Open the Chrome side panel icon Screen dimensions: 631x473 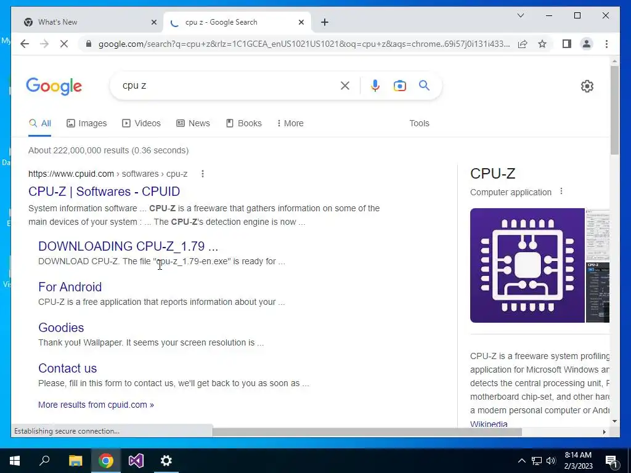(x=567, y=44)
